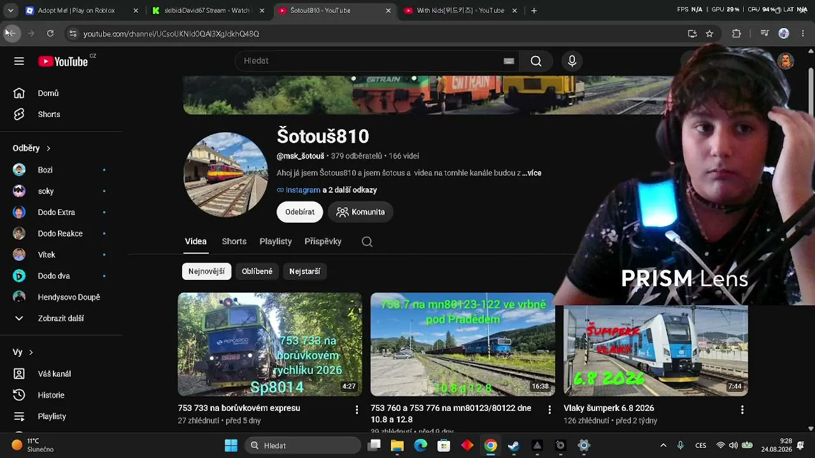Open the channel's Playlisty tab
The height and width of the screenshot is (458, 815).
(x=276, y=242)
